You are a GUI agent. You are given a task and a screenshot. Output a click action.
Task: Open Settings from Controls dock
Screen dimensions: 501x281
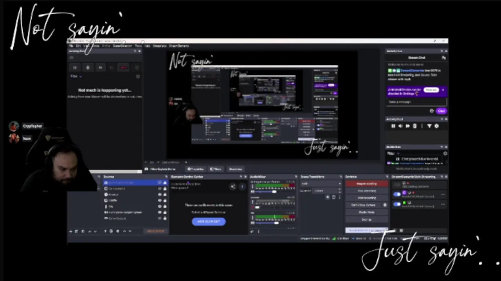pyautogui.click(x=367, y=219)
